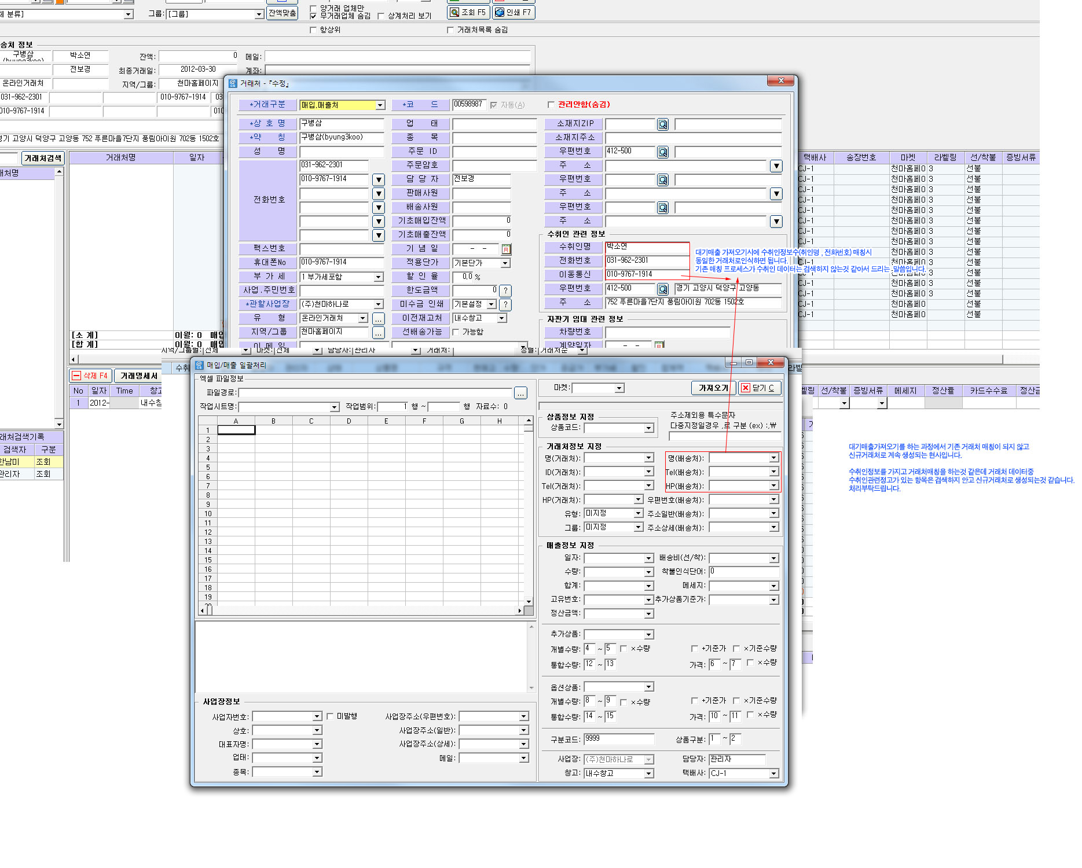Click dropdown arrow button next to phone 010-9767-1914
This screenshot has width=1082, height=868.
click(378, 180)
